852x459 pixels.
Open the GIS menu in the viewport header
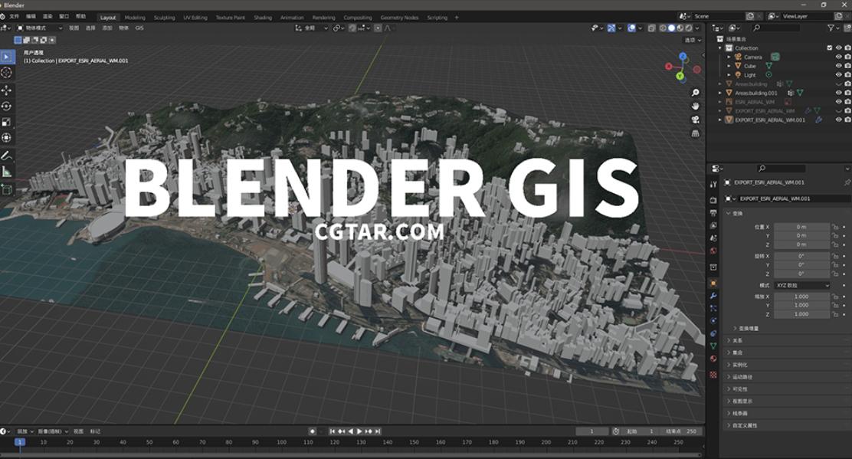pos(139,28)
